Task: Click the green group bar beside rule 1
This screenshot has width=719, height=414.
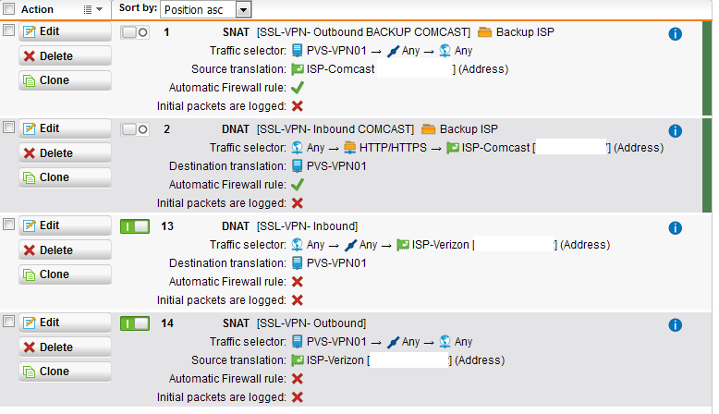Action: (707, 68)
